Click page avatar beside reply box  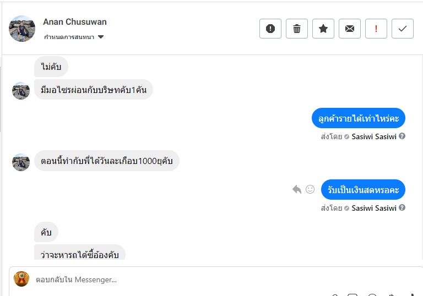[x=21, y=279]
